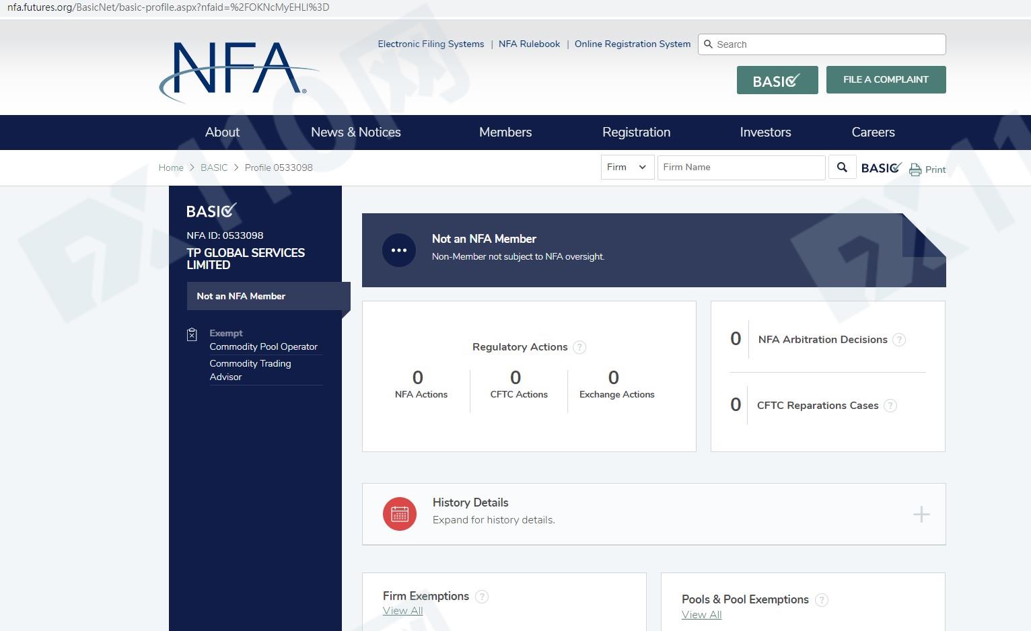Open the About menu
1031x631 pixels.
pyautogui.click(x=222, y=133)
